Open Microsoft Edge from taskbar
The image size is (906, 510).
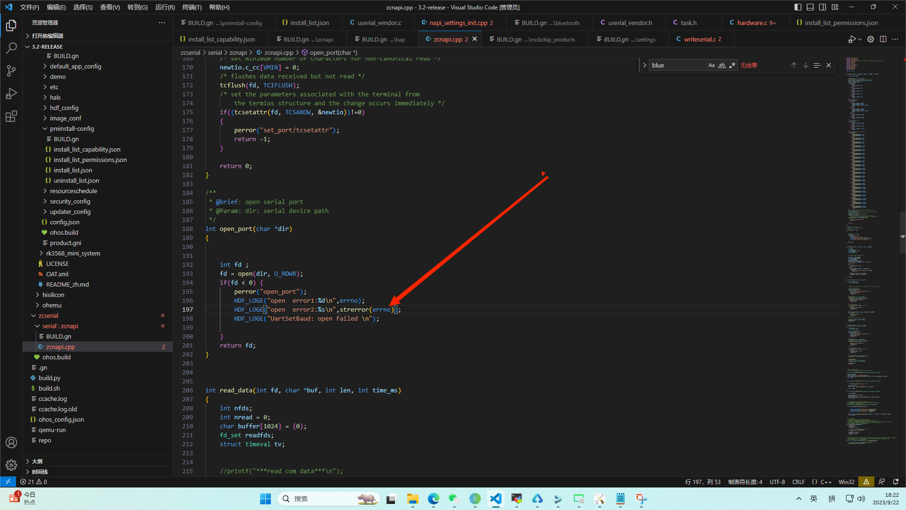433,499
